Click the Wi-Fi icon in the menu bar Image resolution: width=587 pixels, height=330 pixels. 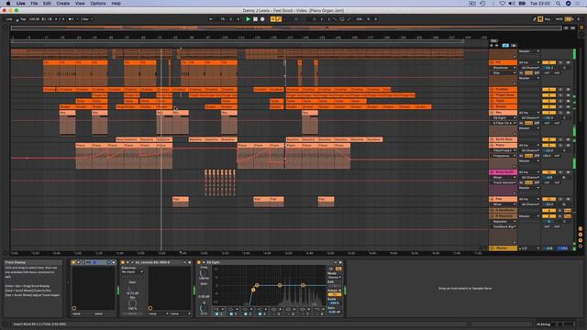point(503,4)
